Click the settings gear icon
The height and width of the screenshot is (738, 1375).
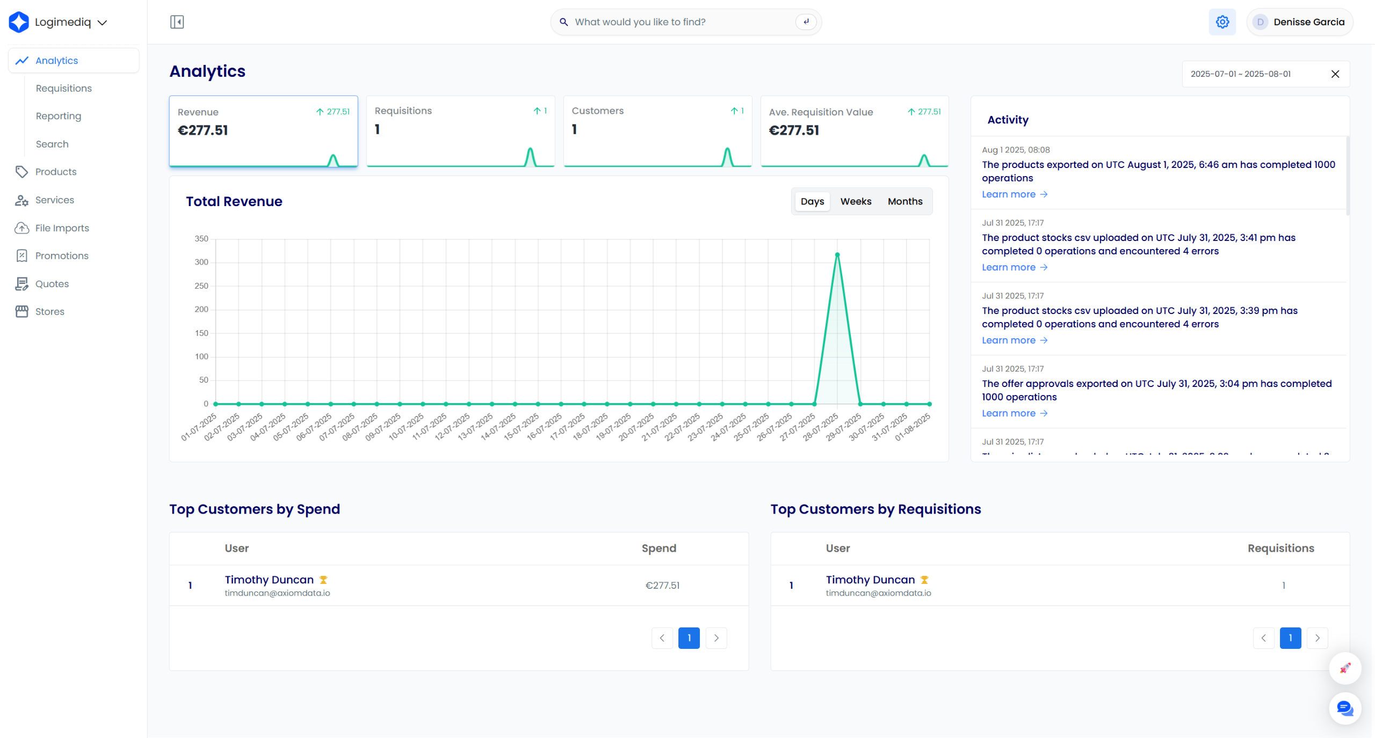(1222, 22)
